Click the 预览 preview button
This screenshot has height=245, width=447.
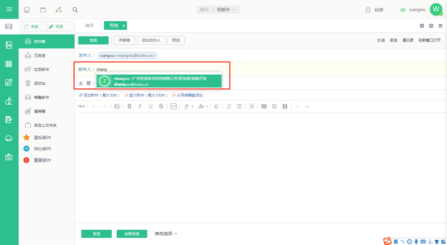[x=176, y=40]
